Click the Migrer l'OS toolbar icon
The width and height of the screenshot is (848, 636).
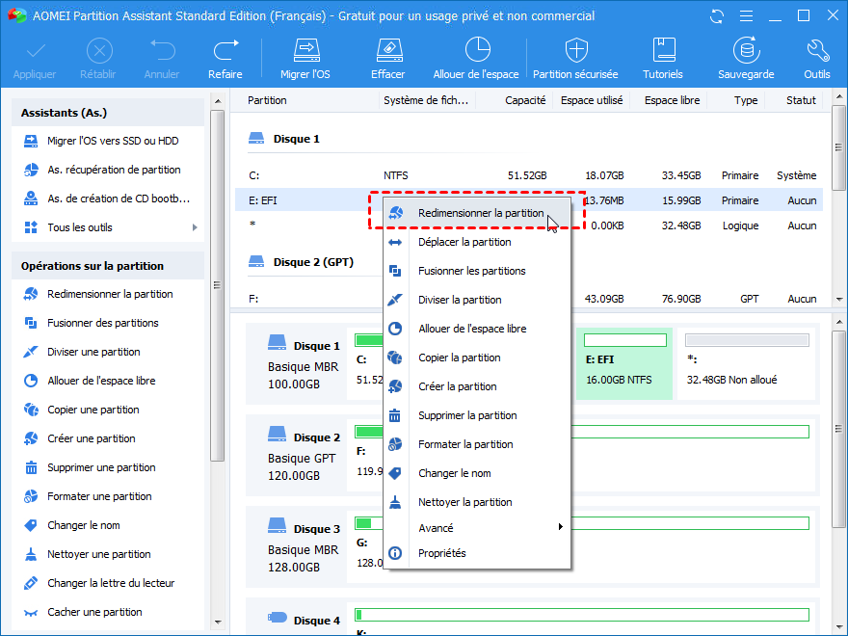pos(305,51)
